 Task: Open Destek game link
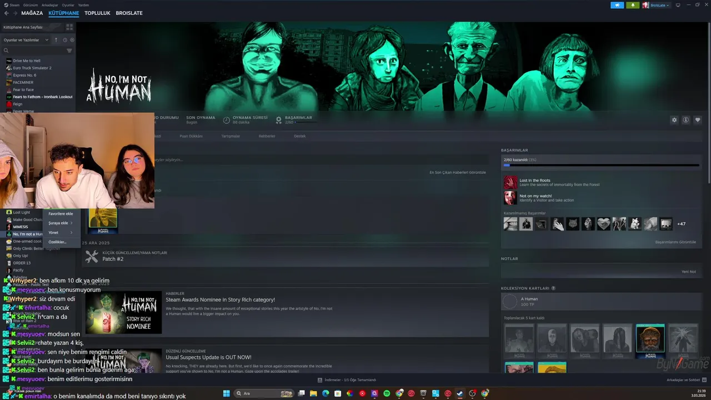pos(300,136)
